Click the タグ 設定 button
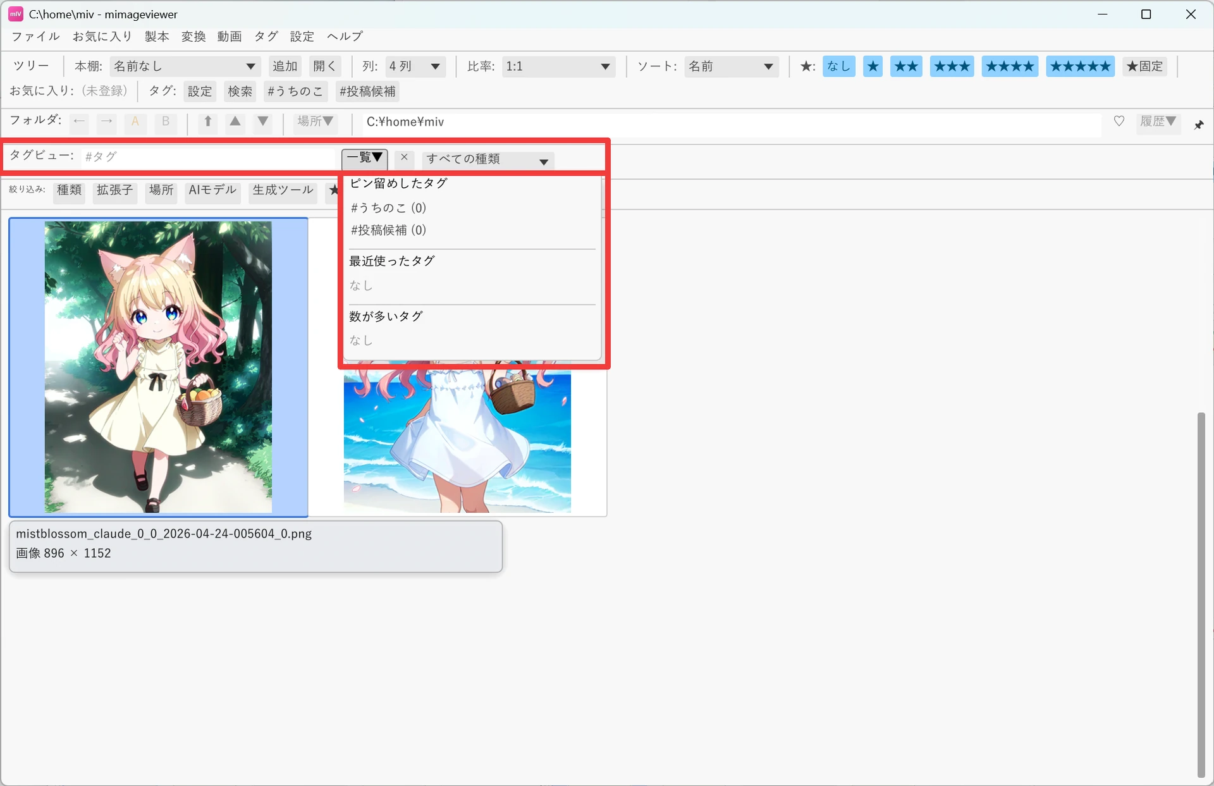1214x786 pixels. [200, 92]
